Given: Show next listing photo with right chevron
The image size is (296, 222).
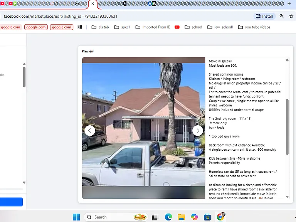Looking at the screenshot, I should coord(198,131).
